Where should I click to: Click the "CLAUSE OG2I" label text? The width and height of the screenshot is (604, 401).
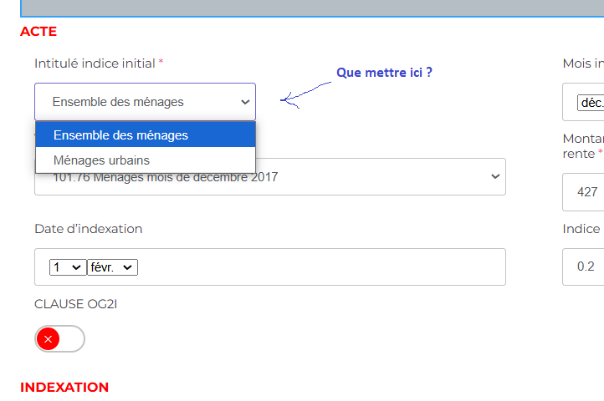(x=75, y=304)
